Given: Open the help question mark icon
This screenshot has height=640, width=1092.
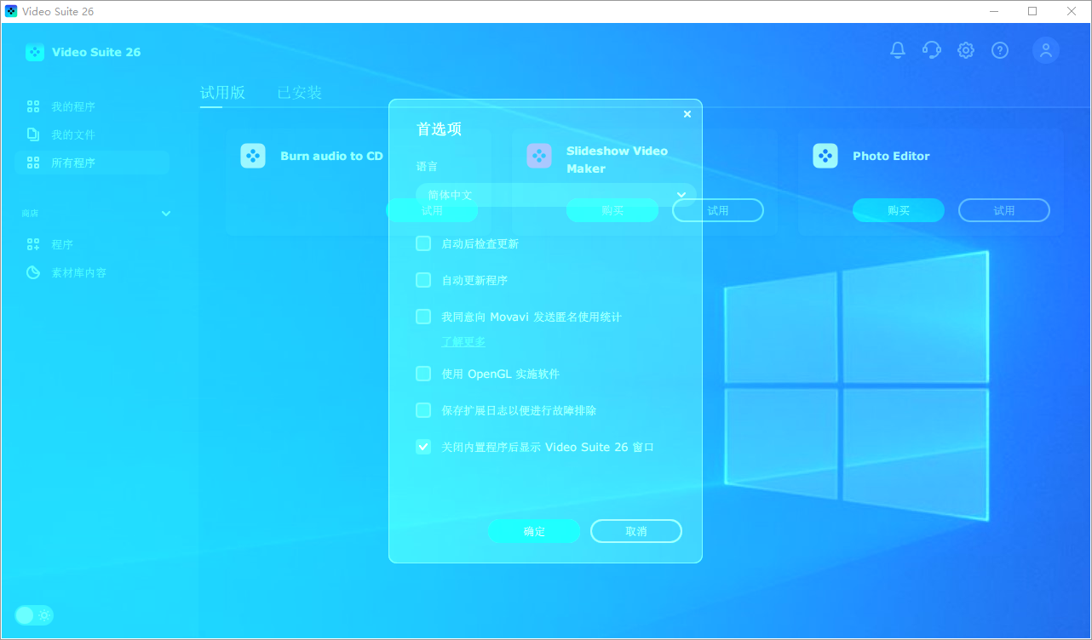Looking at the screenshot, I should click(x=1000, y=50).
